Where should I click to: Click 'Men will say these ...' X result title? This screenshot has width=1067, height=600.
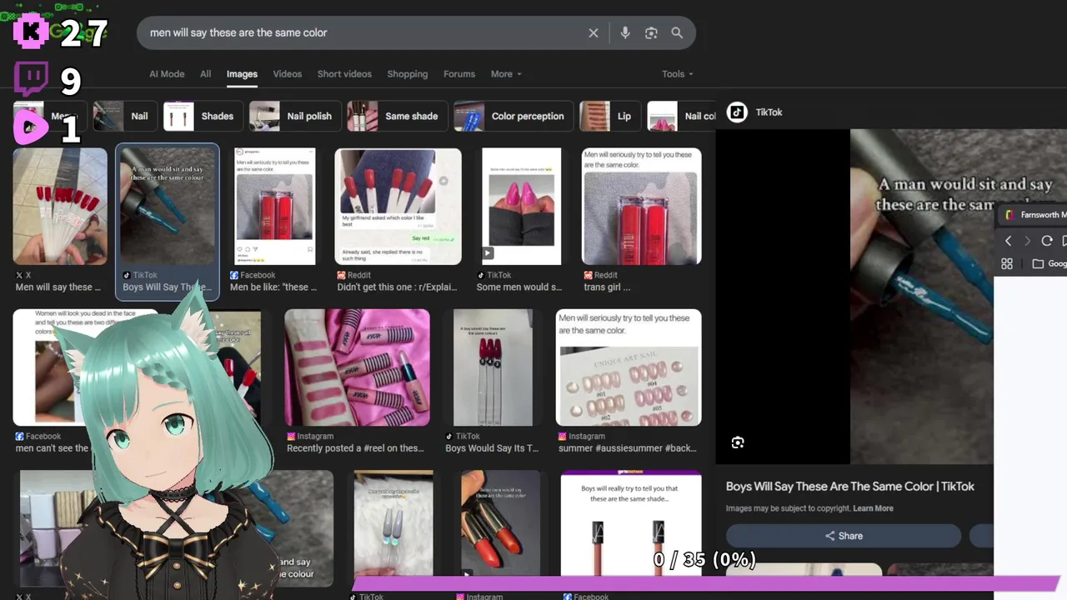pos(58,287)
